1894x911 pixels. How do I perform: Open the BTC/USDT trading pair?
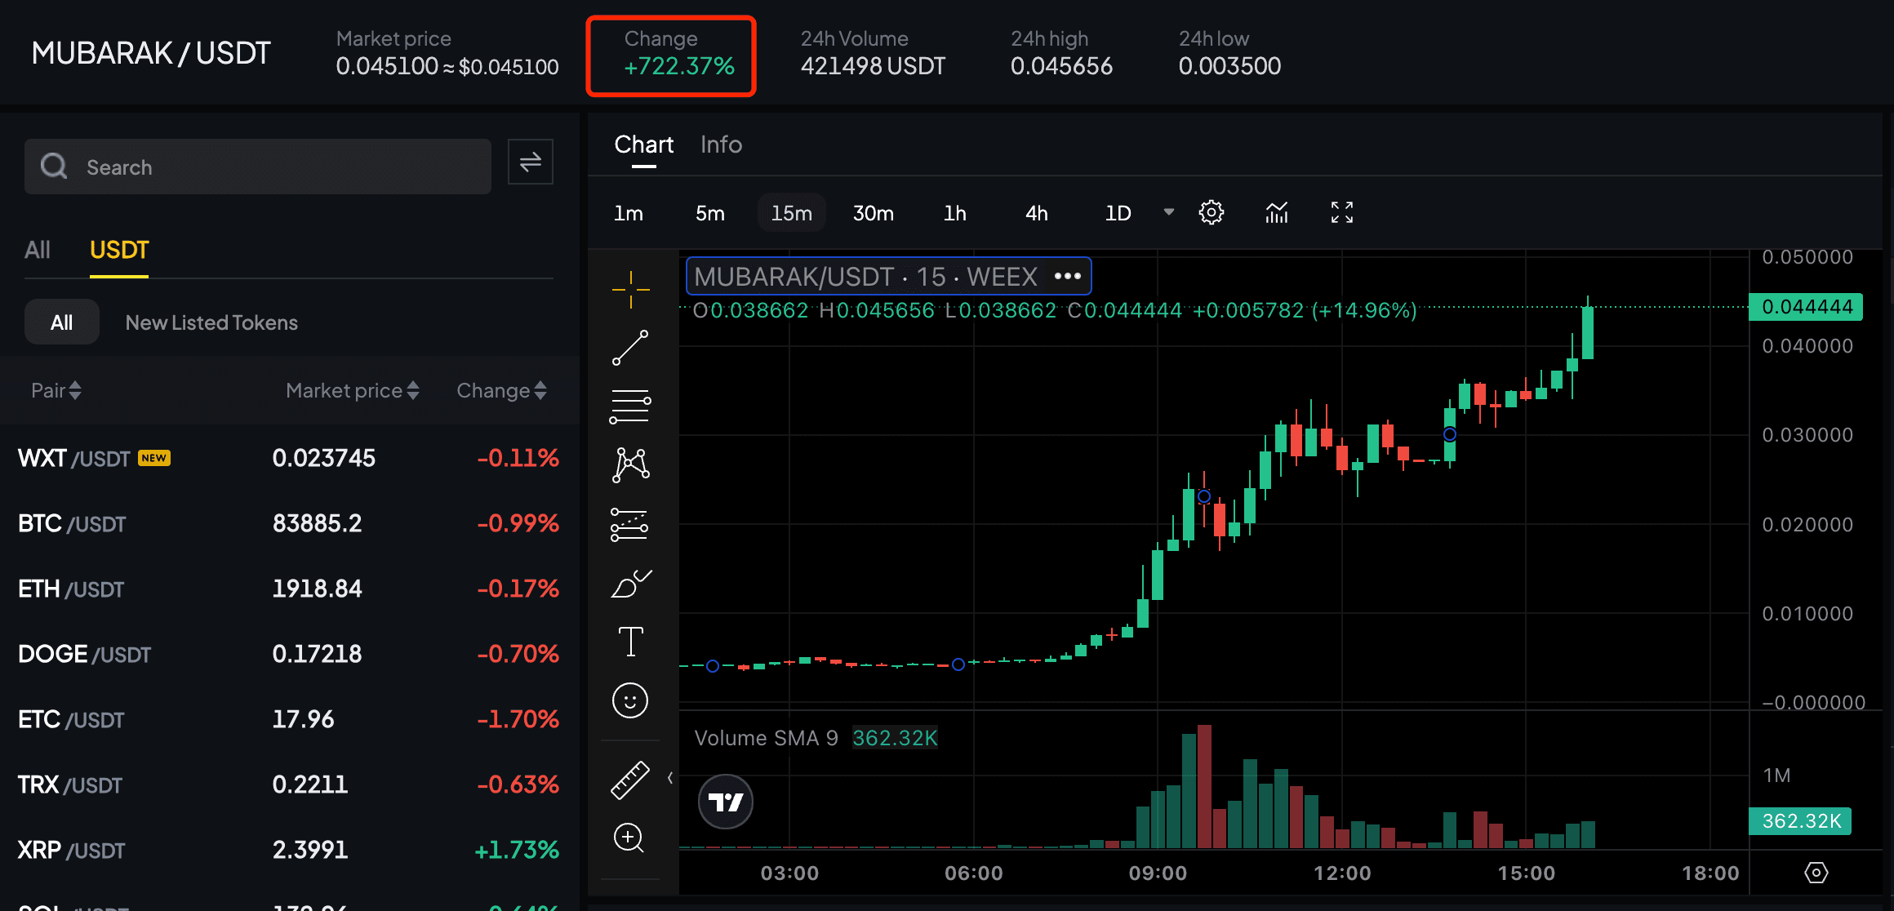tap(72, 523)
